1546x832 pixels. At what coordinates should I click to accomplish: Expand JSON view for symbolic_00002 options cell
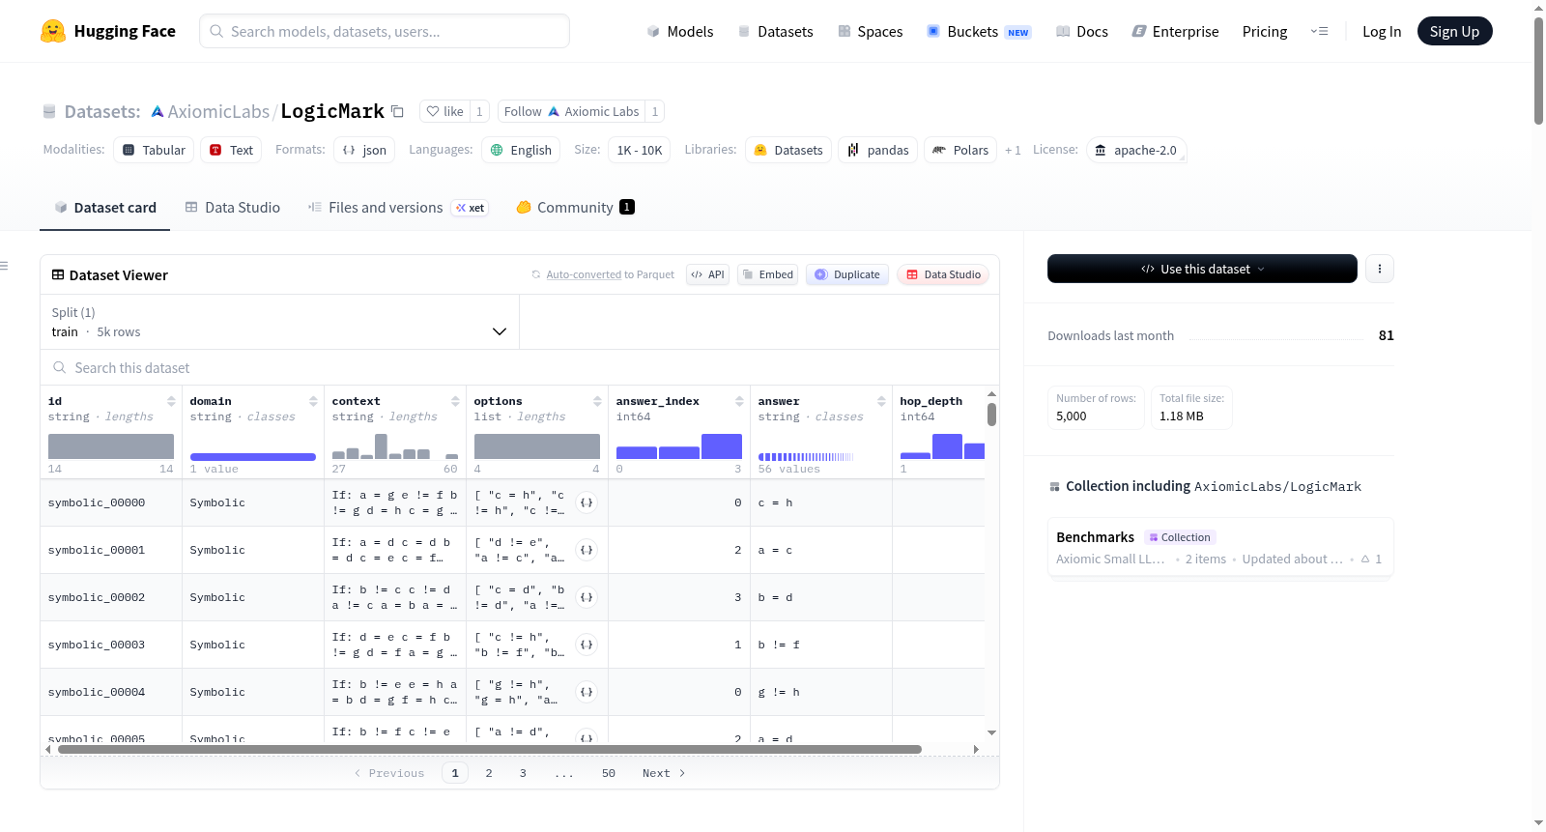coord(587,597)
